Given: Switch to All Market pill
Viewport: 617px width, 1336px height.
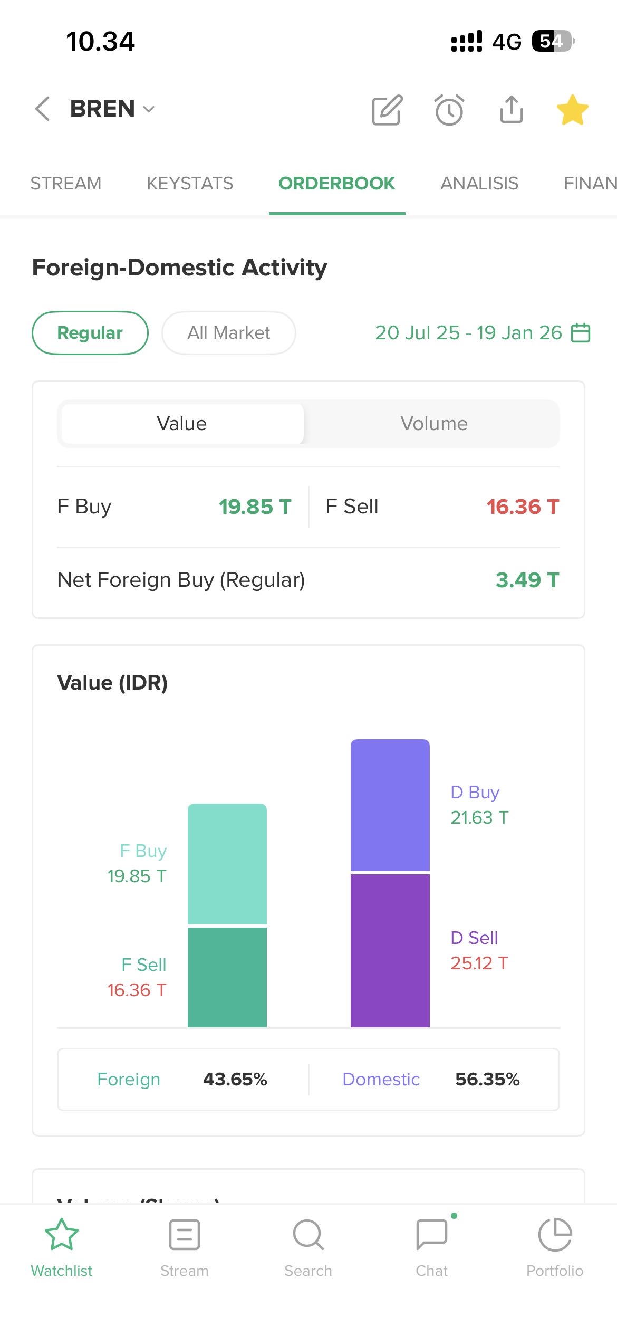Looking at the screenshot, I should pos(228,333).
